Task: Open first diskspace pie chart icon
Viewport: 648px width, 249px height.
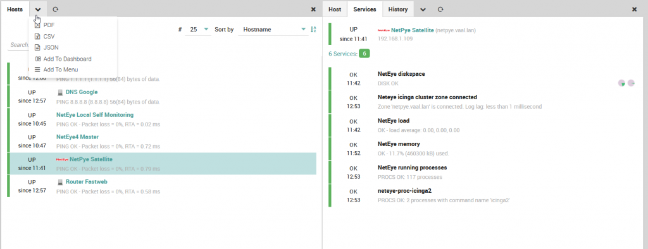Action: (x=621, y=83)
